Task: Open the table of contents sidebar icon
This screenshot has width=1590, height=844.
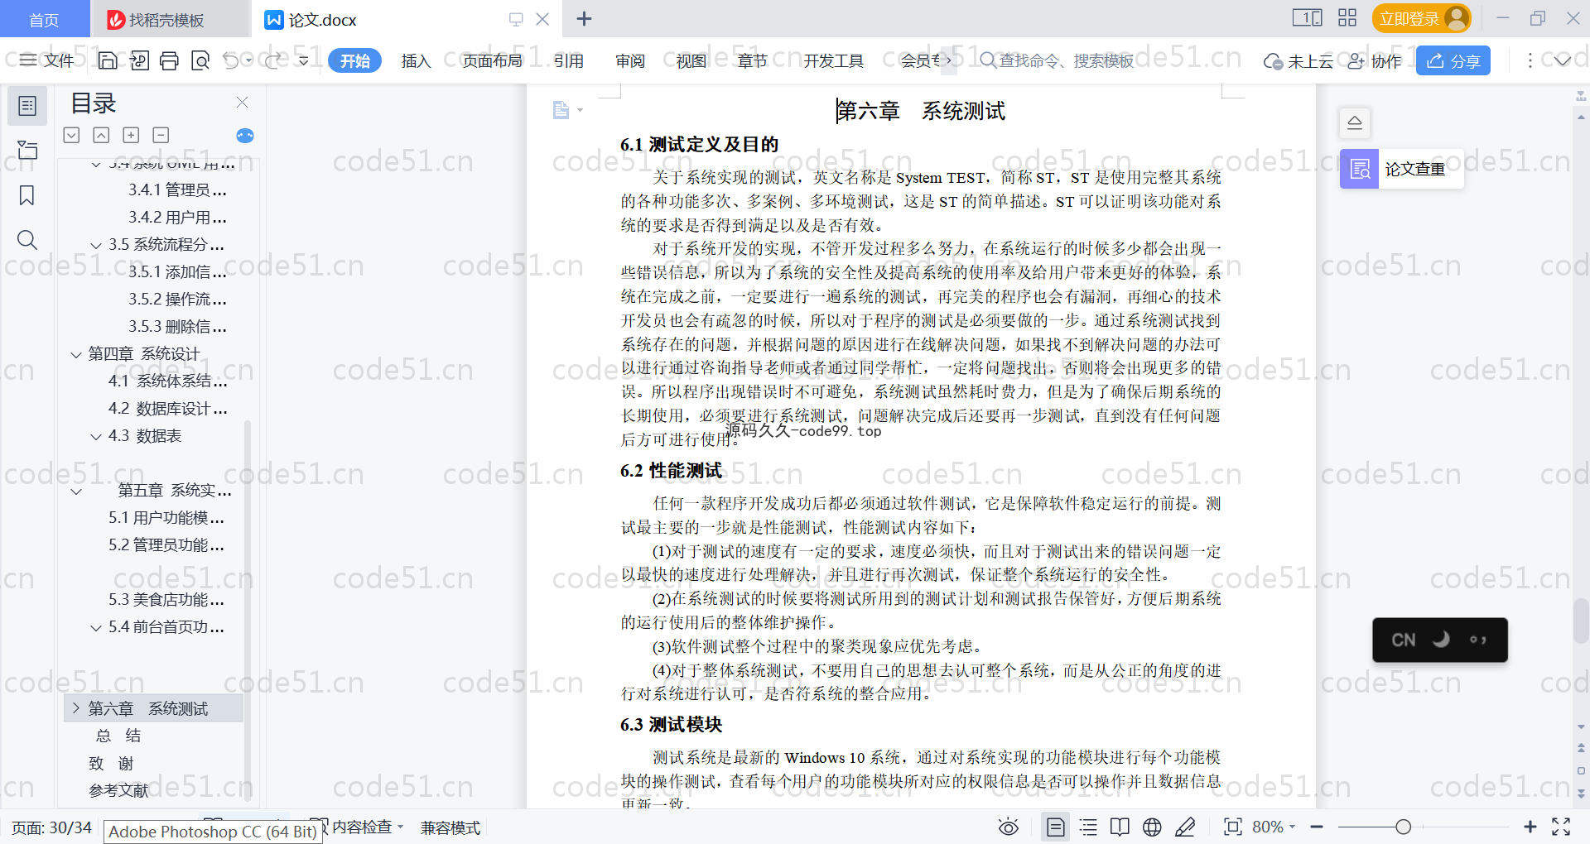Action: 27,106
